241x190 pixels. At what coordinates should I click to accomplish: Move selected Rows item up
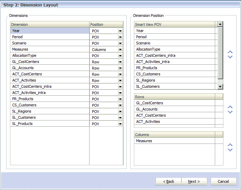click(x=230, y=107)
